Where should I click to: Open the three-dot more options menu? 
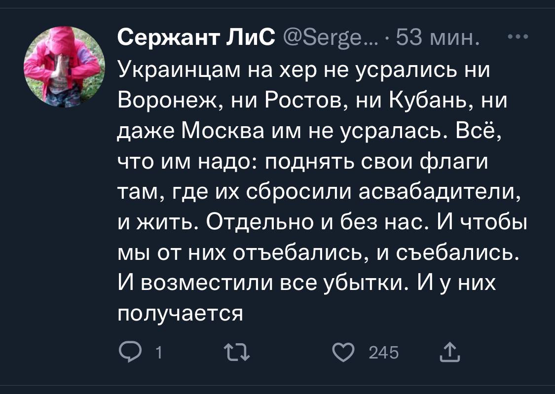(518, 37)
